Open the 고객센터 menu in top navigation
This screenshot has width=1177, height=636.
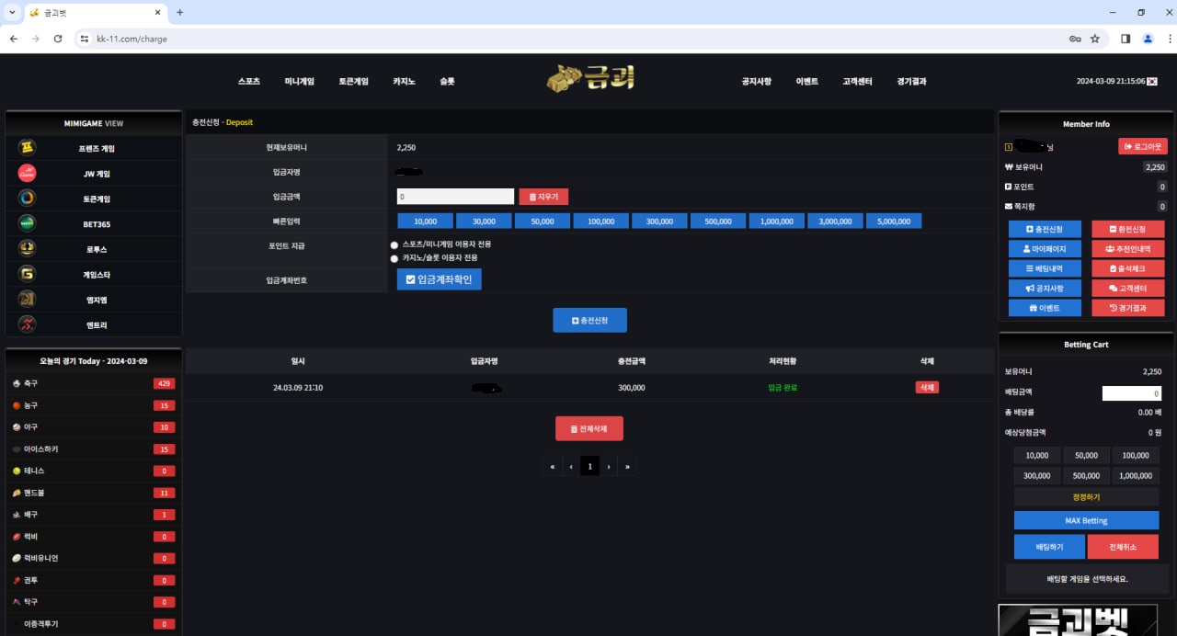pyautogui.click(x=857, y=81)
